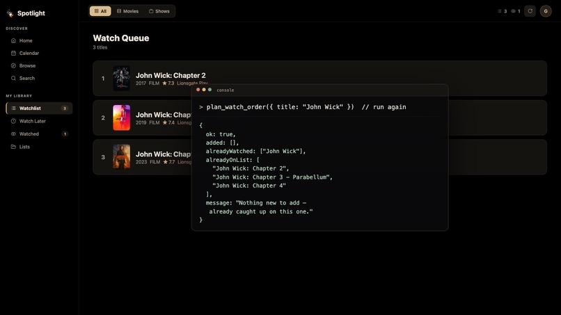Click the watchlist counter in the top bar
The width and height of the screenshot is (561, 315).
(503, 11)
